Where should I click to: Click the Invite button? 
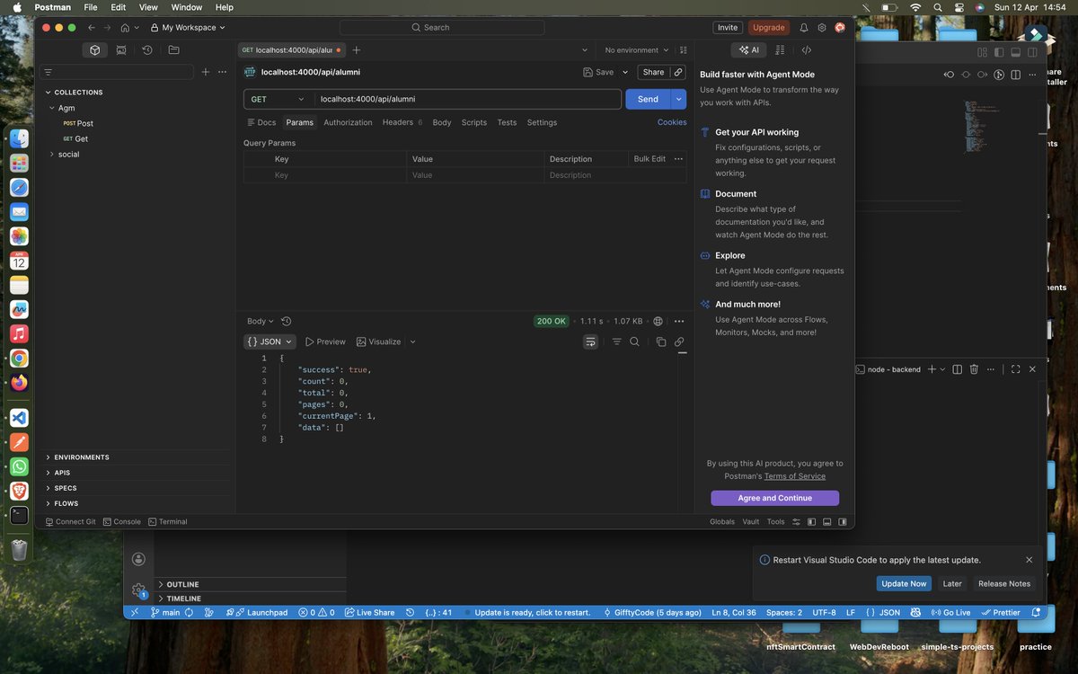pos(728,28)
